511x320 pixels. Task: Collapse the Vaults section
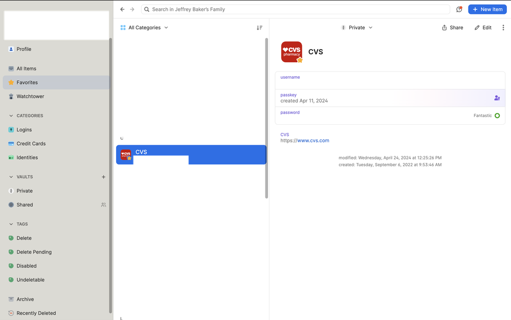click(x=11, y=177)
